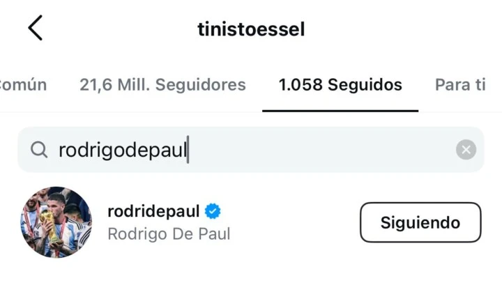The image size is (502, 285).
Task: Open the rodridepaul username link
Action: tap(153, 211)
